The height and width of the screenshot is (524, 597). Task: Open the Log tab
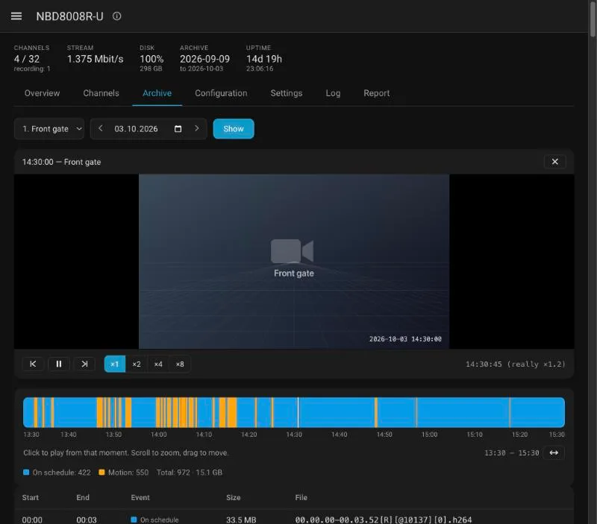[x=333, y=93]
